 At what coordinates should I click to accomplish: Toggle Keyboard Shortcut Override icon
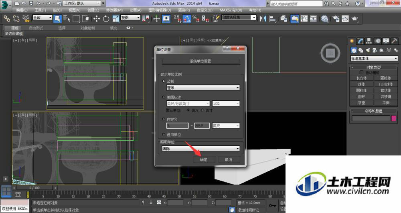166,19
